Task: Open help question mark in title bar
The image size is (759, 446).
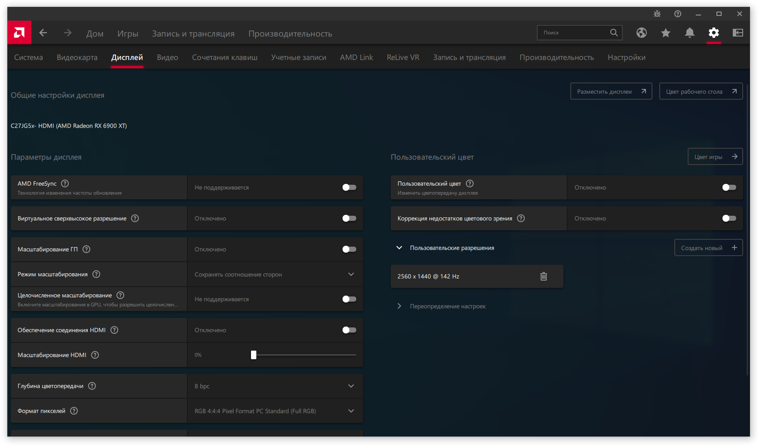Action: [x=678, y=14]
